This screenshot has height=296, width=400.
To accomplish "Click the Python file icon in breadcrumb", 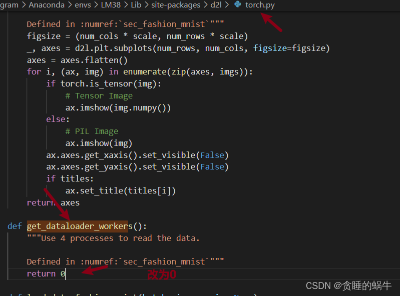I will point(237,4).
